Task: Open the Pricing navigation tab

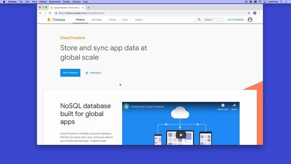Action: [112, 20]
